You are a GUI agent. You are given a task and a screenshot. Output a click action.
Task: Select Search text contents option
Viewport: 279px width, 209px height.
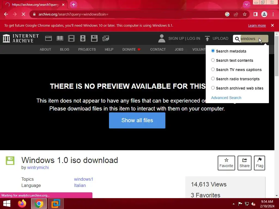click(213, 60)
